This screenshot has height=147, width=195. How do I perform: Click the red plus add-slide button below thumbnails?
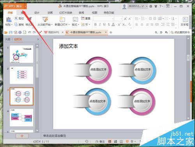22,136
